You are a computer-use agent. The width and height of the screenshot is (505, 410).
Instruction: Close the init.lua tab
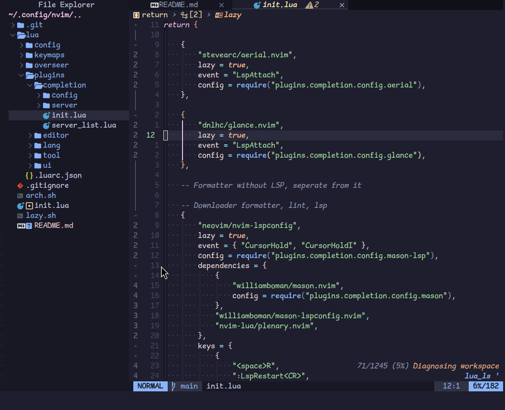tap(342, 5)
